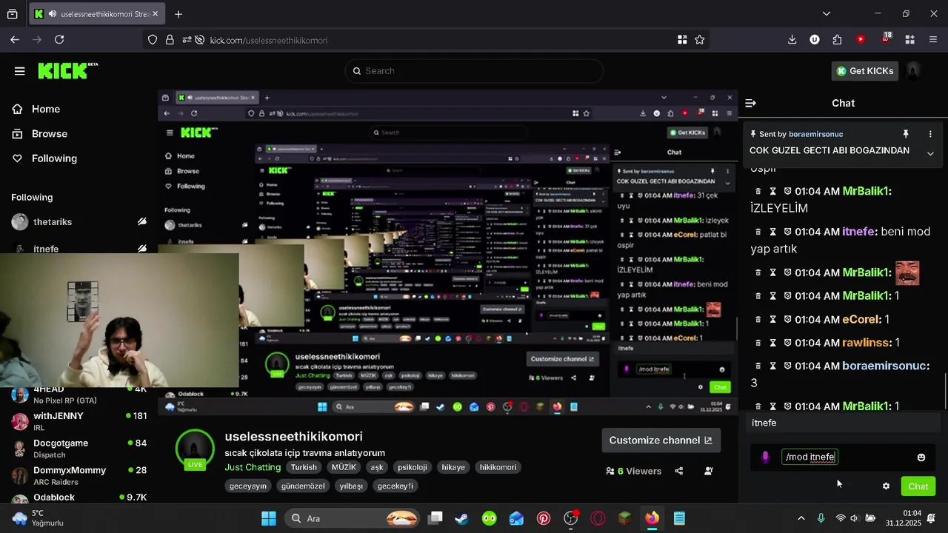The height and width of the screenshot is (533, 948).
Task: Click the geceyayın tag
Action: tap(248, 486)
